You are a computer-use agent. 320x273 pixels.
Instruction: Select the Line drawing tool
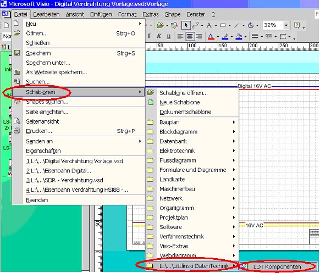237,25
